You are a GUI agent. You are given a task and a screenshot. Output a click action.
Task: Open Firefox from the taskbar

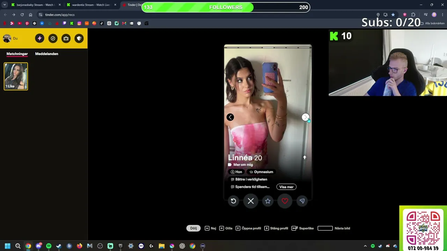(x=79, y=246)
